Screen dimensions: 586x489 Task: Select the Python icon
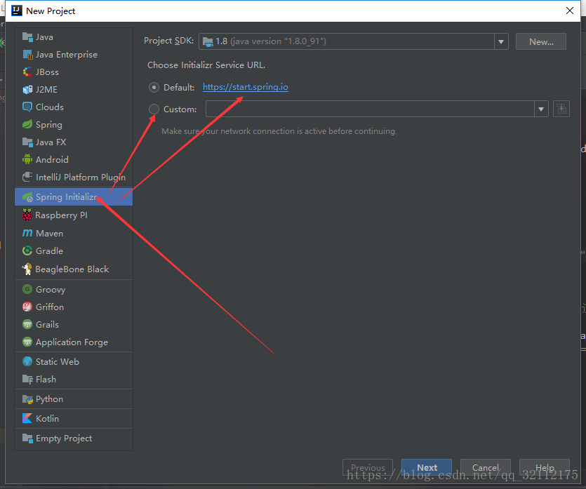coord(27,399)
